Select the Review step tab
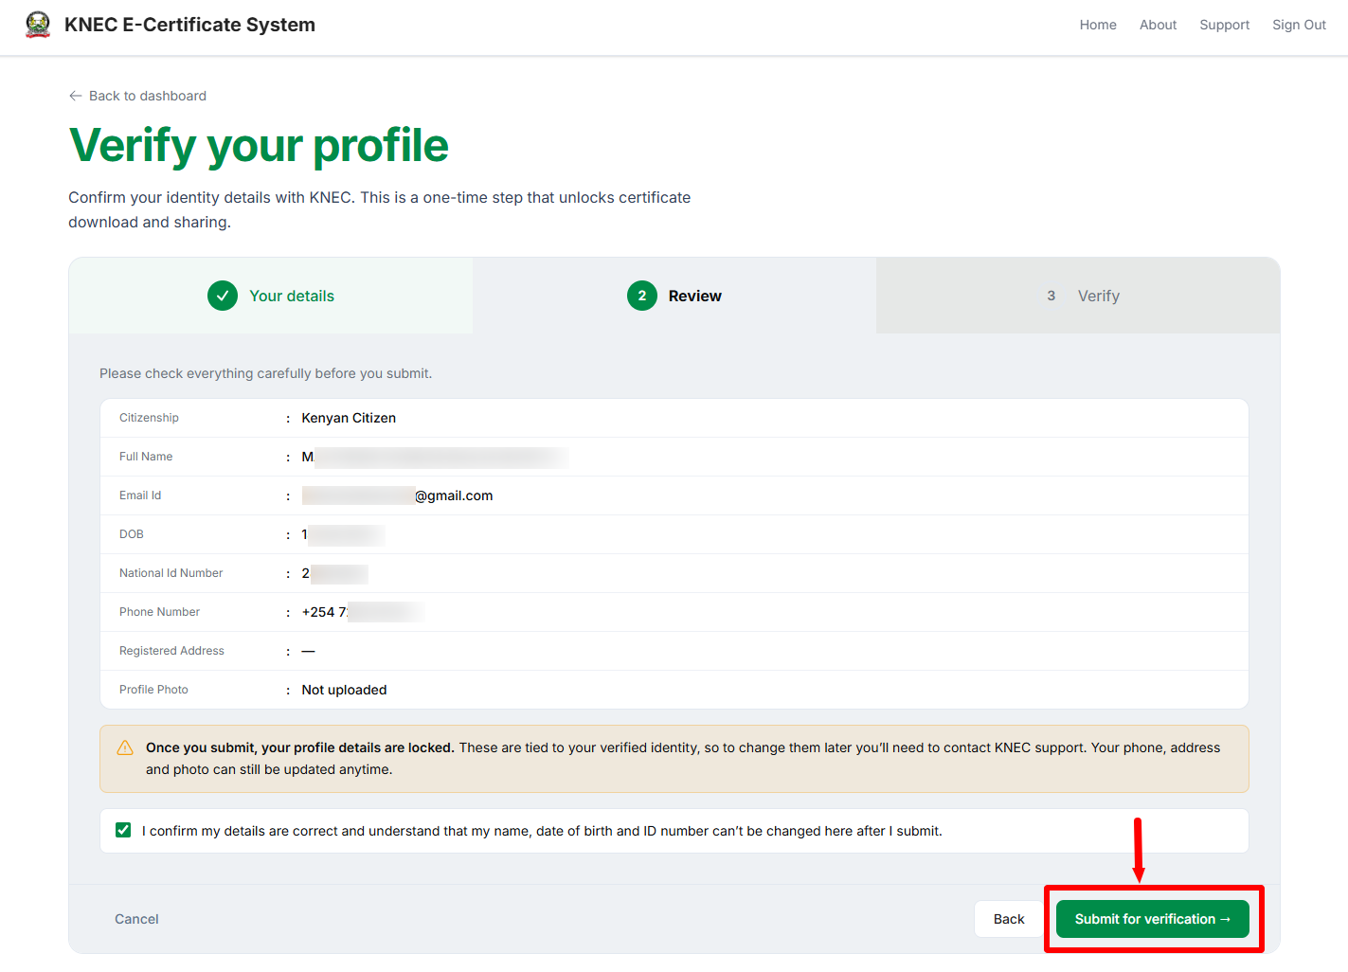Image resolution: width=1348 pixels, height=972 pixels. [674, 296]
